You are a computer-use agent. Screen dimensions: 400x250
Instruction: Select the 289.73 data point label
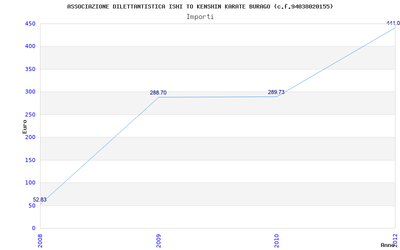pyautogui.click(x=276, y=92)
